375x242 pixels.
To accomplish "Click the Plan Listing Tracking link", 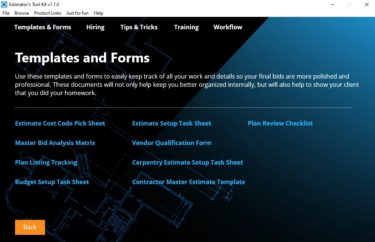I will click(46, 163).
